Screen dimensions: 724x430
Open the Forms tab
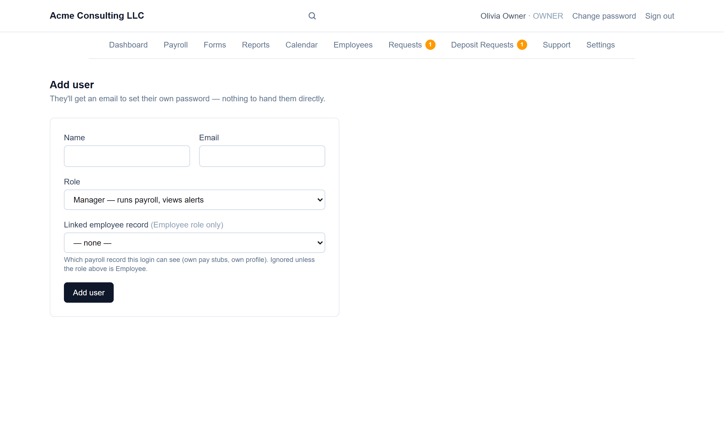click(215, 45)
